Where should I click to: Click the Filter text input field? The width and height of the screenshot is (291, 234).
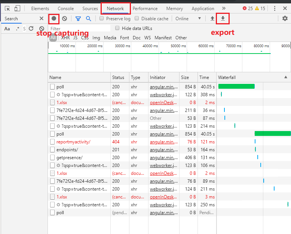click(80, 28)
